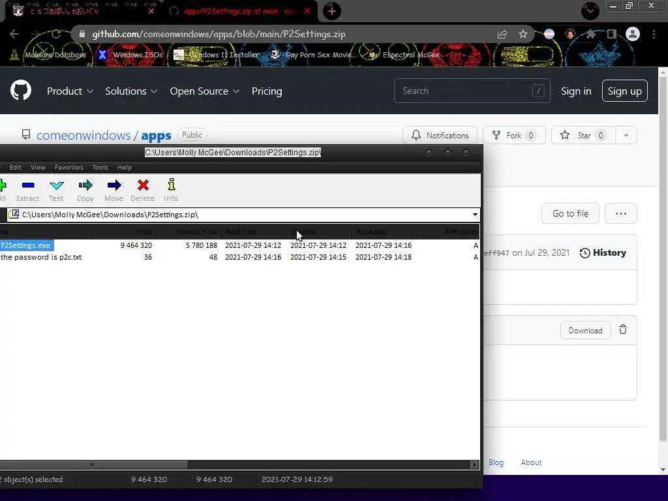Open the Favorites menu in 7-Zip
This screenshot has width=668, height=501.
tap(69, 168)
